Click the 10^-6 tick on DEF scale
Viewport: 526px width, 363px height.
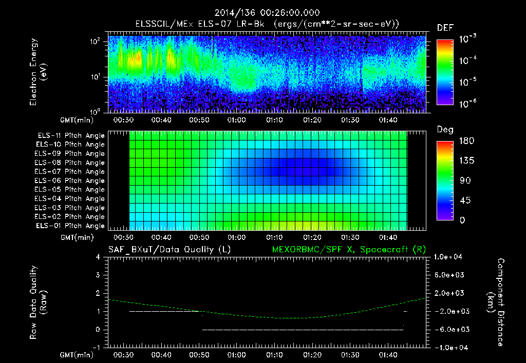point(467,103)
